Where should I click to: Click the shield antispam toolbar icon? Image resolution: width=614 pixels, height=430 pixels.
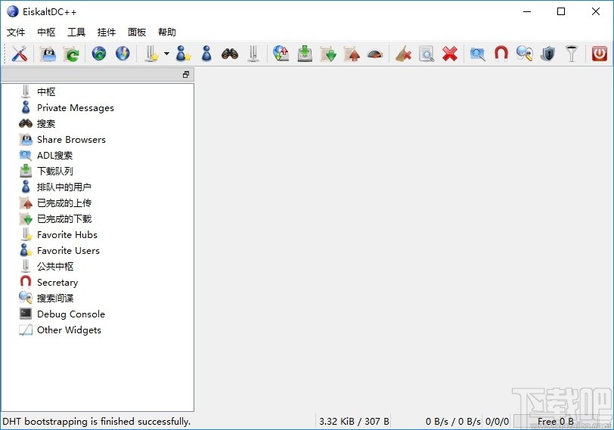click(x=548, y=54)
